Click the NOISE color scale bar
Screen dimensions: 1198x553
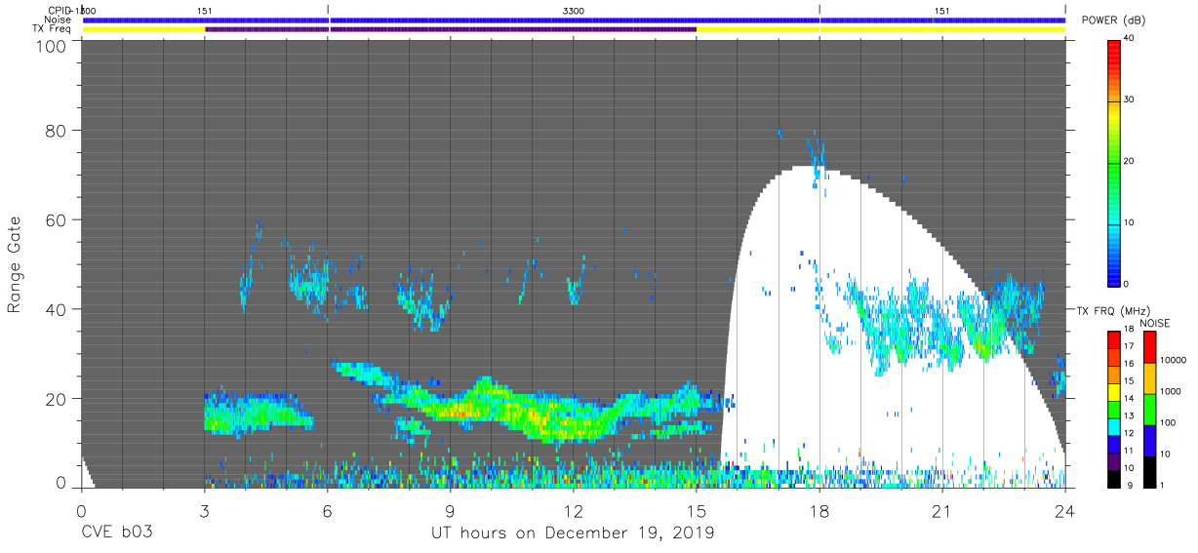tap(1151, 409)
